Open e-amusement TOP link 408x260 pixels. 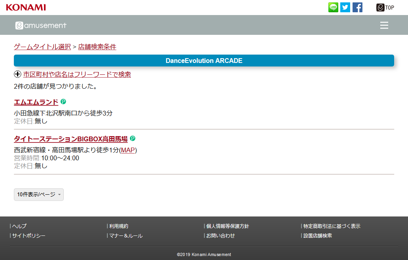click(x=385, y=8)
